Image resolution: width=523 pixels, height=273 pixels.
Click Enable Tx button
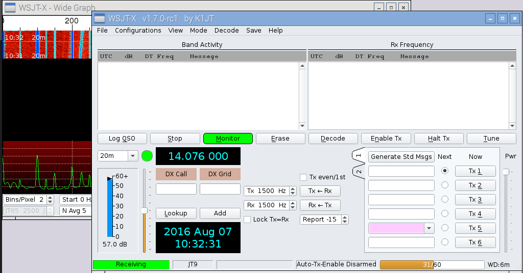[386, 139]
